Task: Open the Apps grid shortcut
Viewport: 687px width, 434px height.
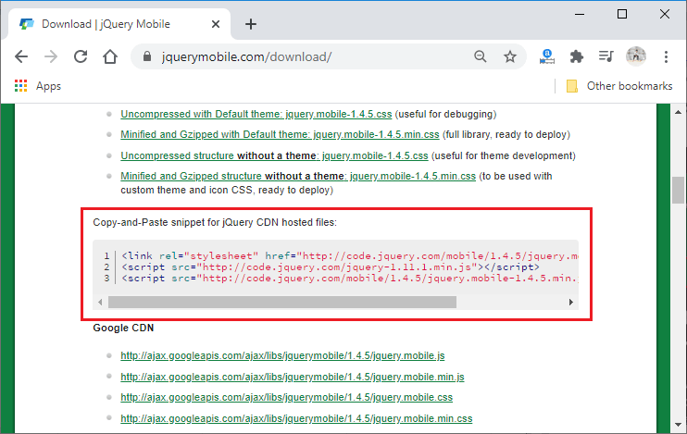Action: click(x=38, y=86)
